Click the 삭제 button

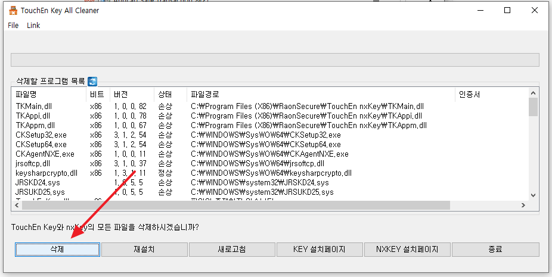pos(57,250)
